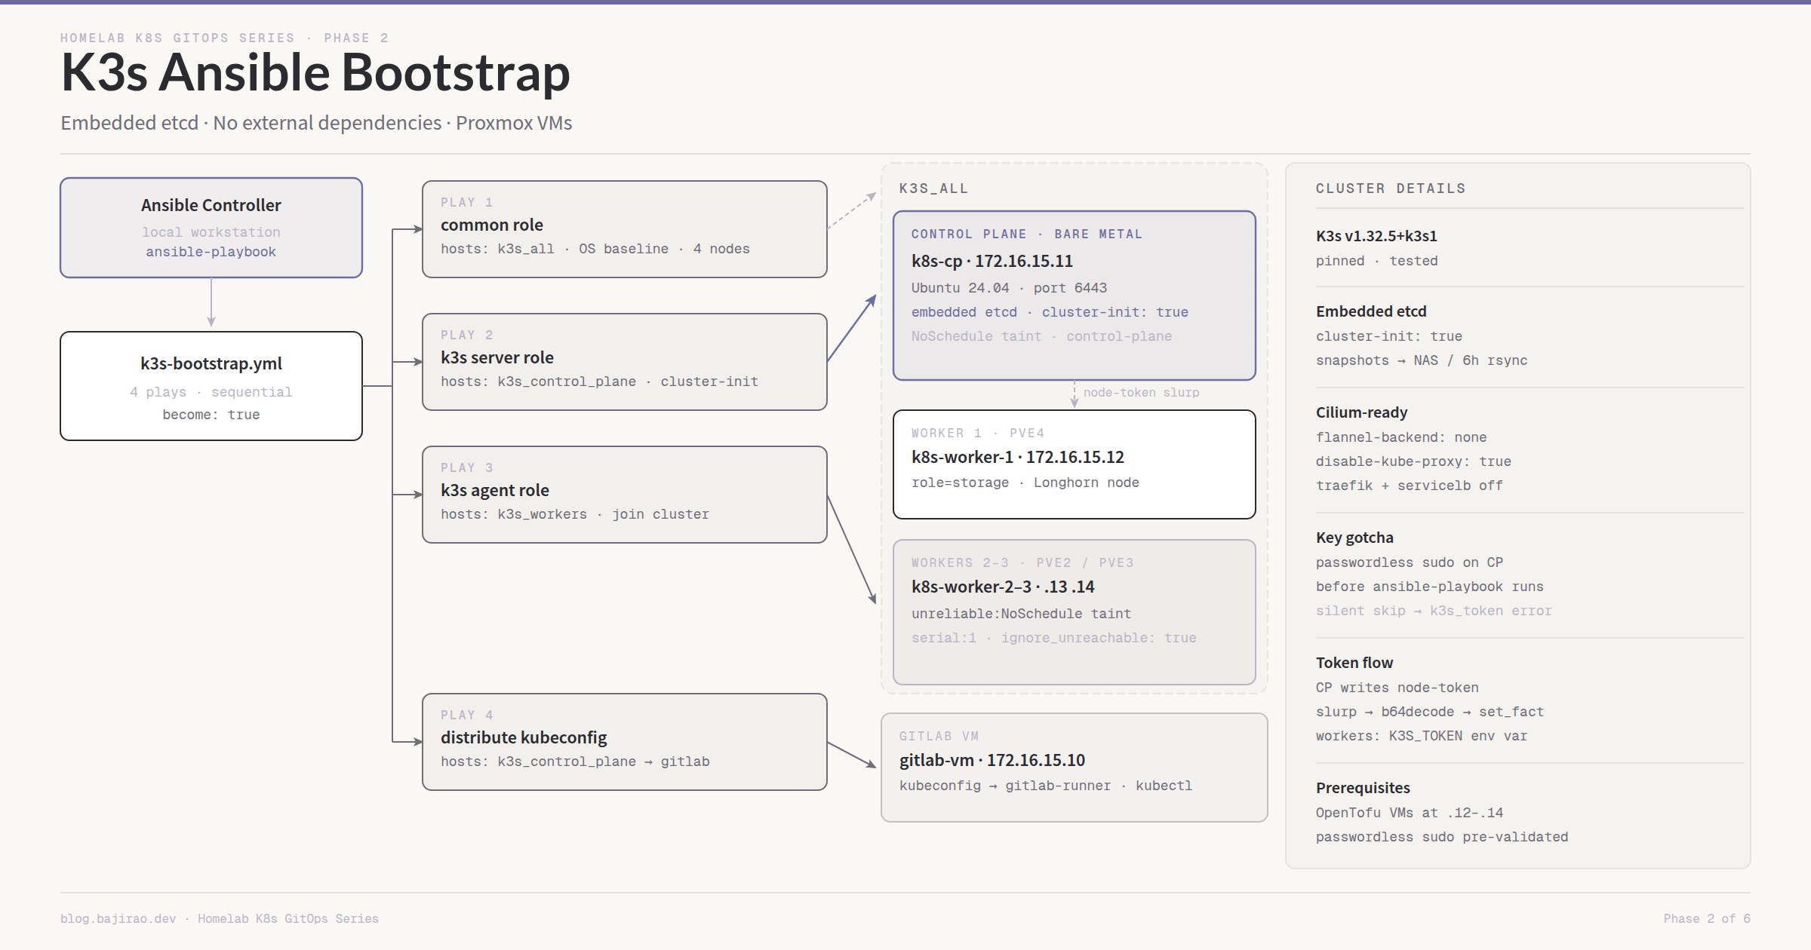Click 'role=storage · Longhorn node' text
Screen dimensions: 1811x950
pos(1025,483)
